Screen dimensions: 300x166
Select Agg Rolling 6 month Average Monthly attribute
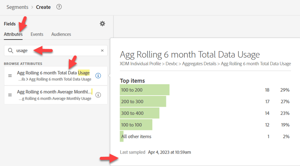(x=56, y=95)
